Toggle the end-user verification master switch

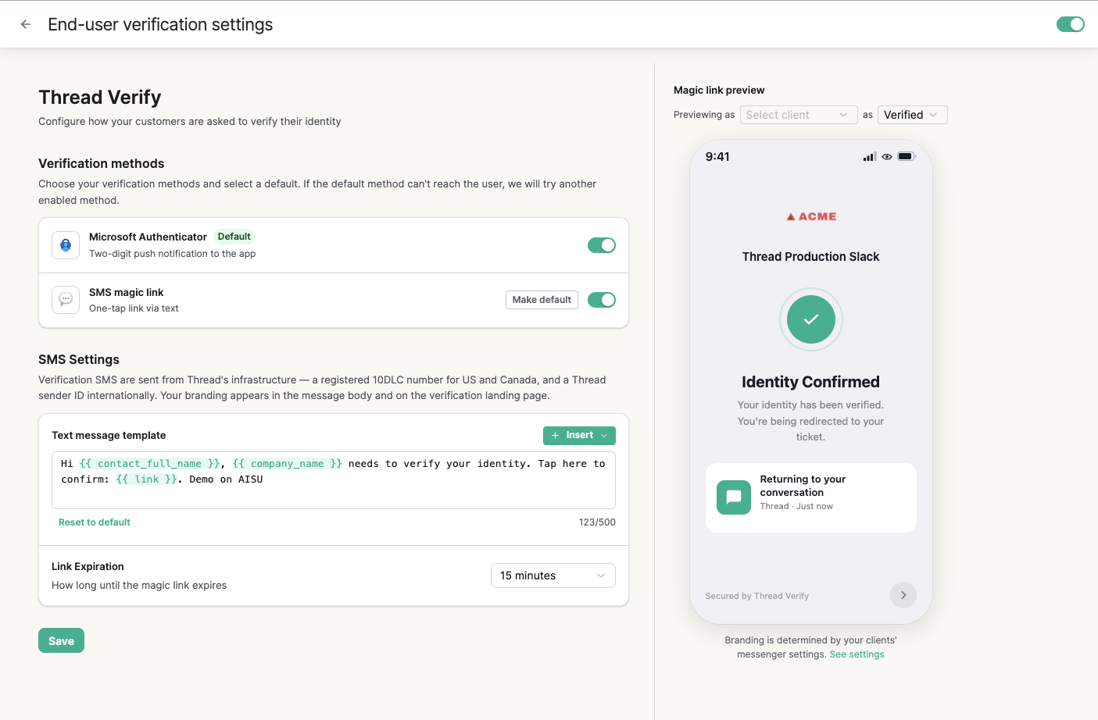pyautogui.click(x=1071, y=24)
